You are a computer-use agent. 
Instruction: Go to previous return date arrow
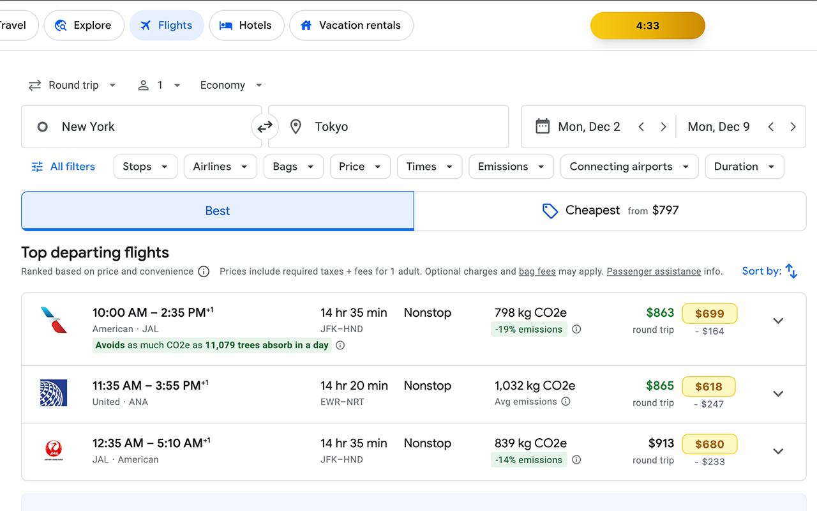coord(771,126)
